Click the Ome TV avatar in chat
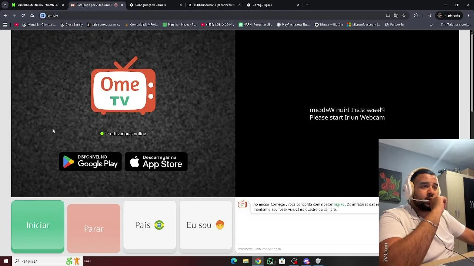Viewport: 474px width, 266px height. [x=242, y=204]
